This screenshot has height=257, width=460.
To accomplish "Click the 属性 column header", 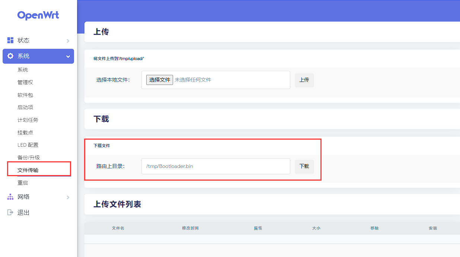I will pos(258,228).
